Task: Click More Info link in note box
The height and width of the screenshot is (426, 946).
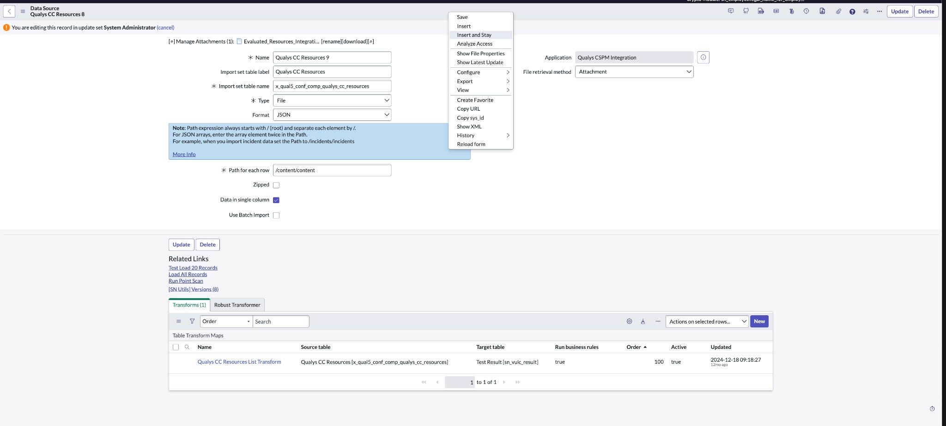Action: pyautogui.click(x=184, y=154)
